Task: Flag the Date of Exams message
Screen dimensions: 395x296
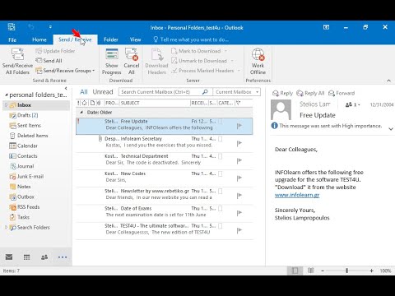Action: pyautogui.click(x=239, y=213)
